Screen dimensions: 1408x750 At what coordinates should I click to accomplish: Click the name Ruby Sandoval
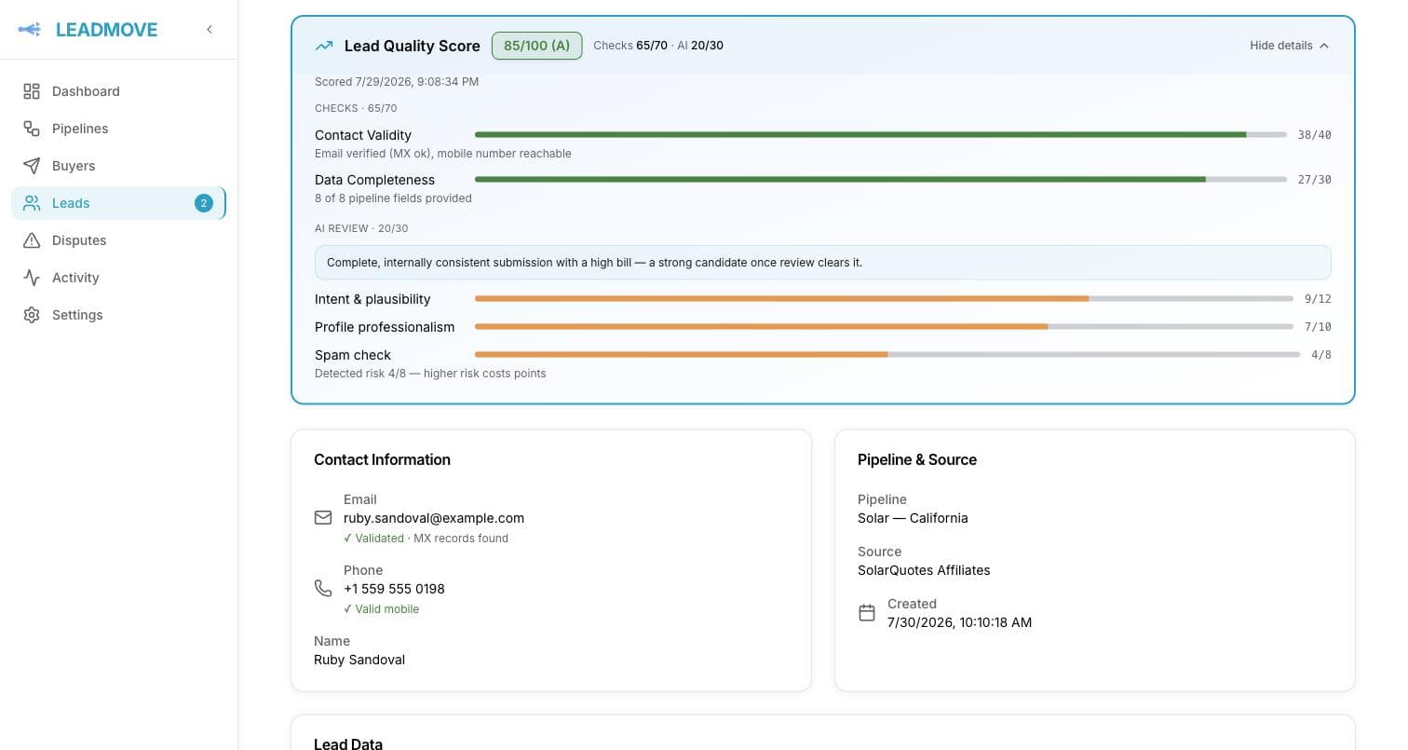[x=359, y=660]
